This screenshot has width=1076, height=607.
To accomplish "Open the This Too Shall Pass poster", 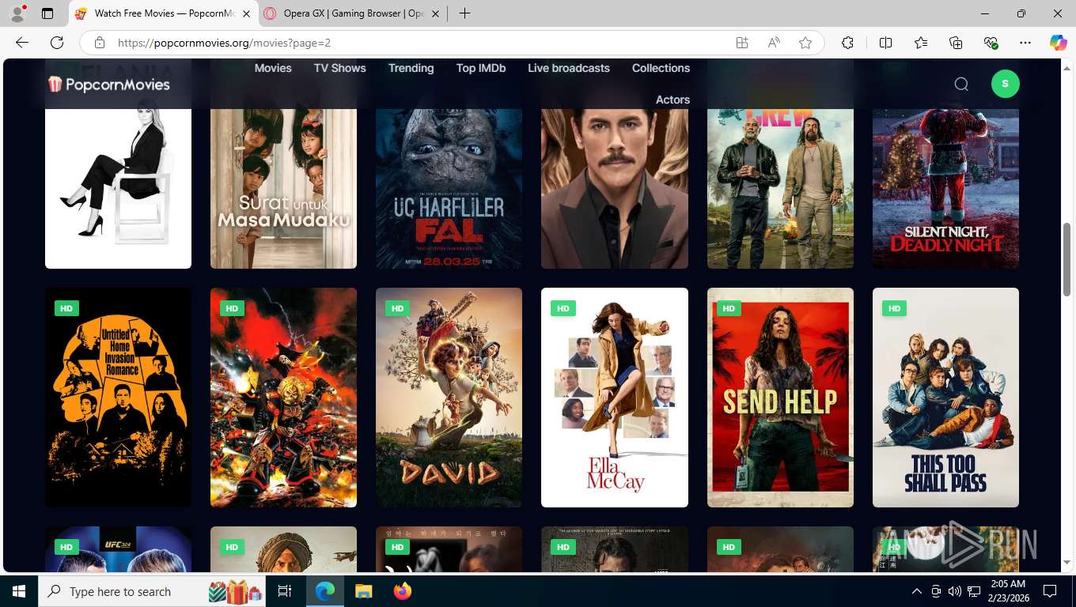I will point(945,398).
